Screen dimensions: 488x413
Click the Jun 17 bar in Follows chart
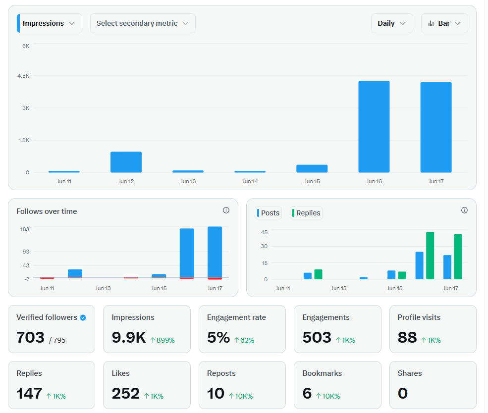point(215,253)
